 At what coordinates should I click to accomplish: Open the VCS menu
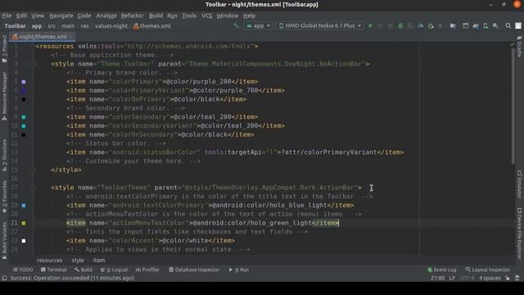click(207, 16)
